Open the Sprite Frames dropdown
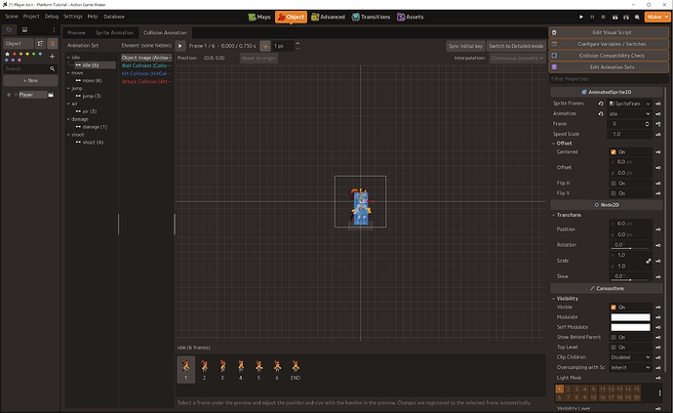 tap(630, 103)
